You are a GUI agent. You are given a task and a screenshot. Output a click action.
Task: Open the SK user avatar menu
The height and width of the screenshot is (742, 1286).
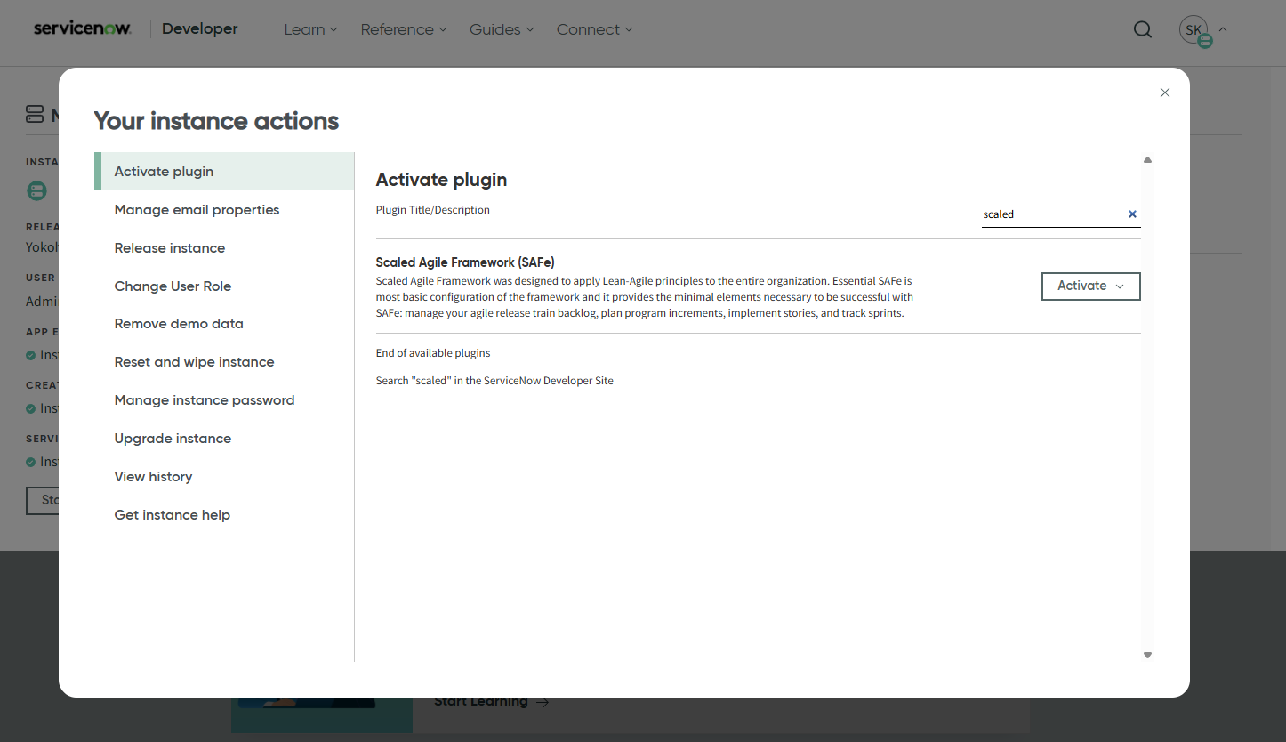(x=1194, y=30)
